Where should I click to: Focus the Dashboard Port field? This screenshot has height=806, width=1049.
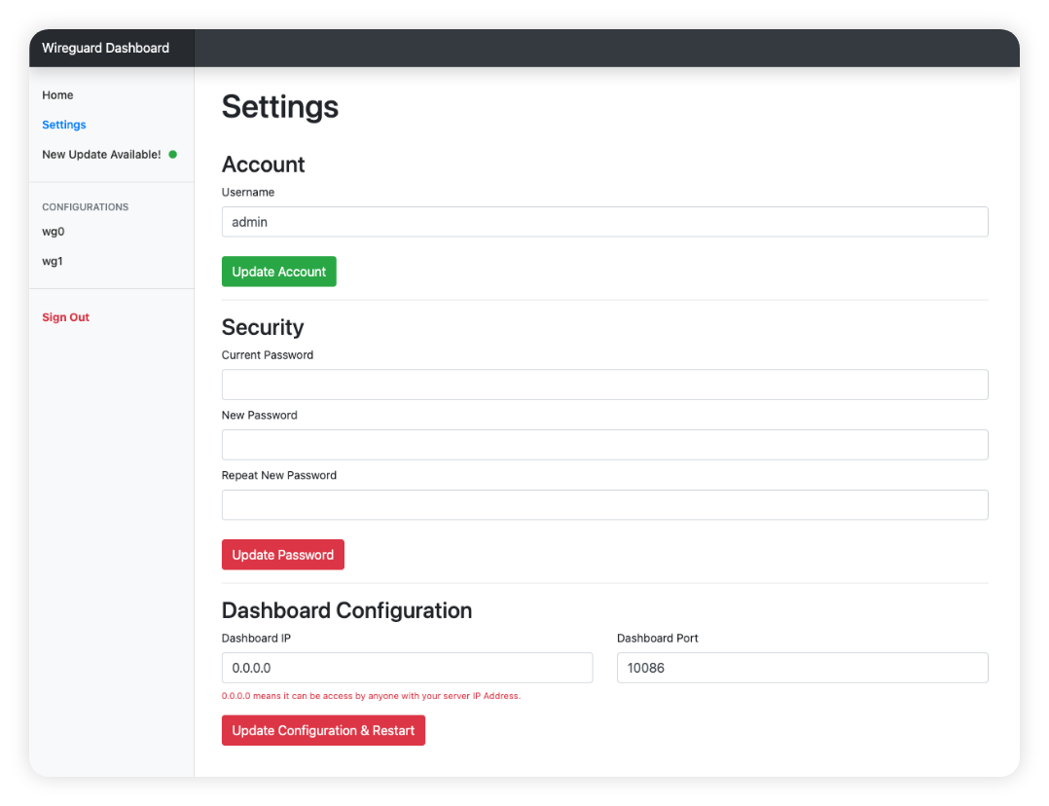[x=802, y=668]
